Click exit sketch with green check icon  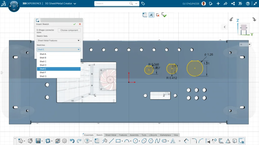point(164,15)
